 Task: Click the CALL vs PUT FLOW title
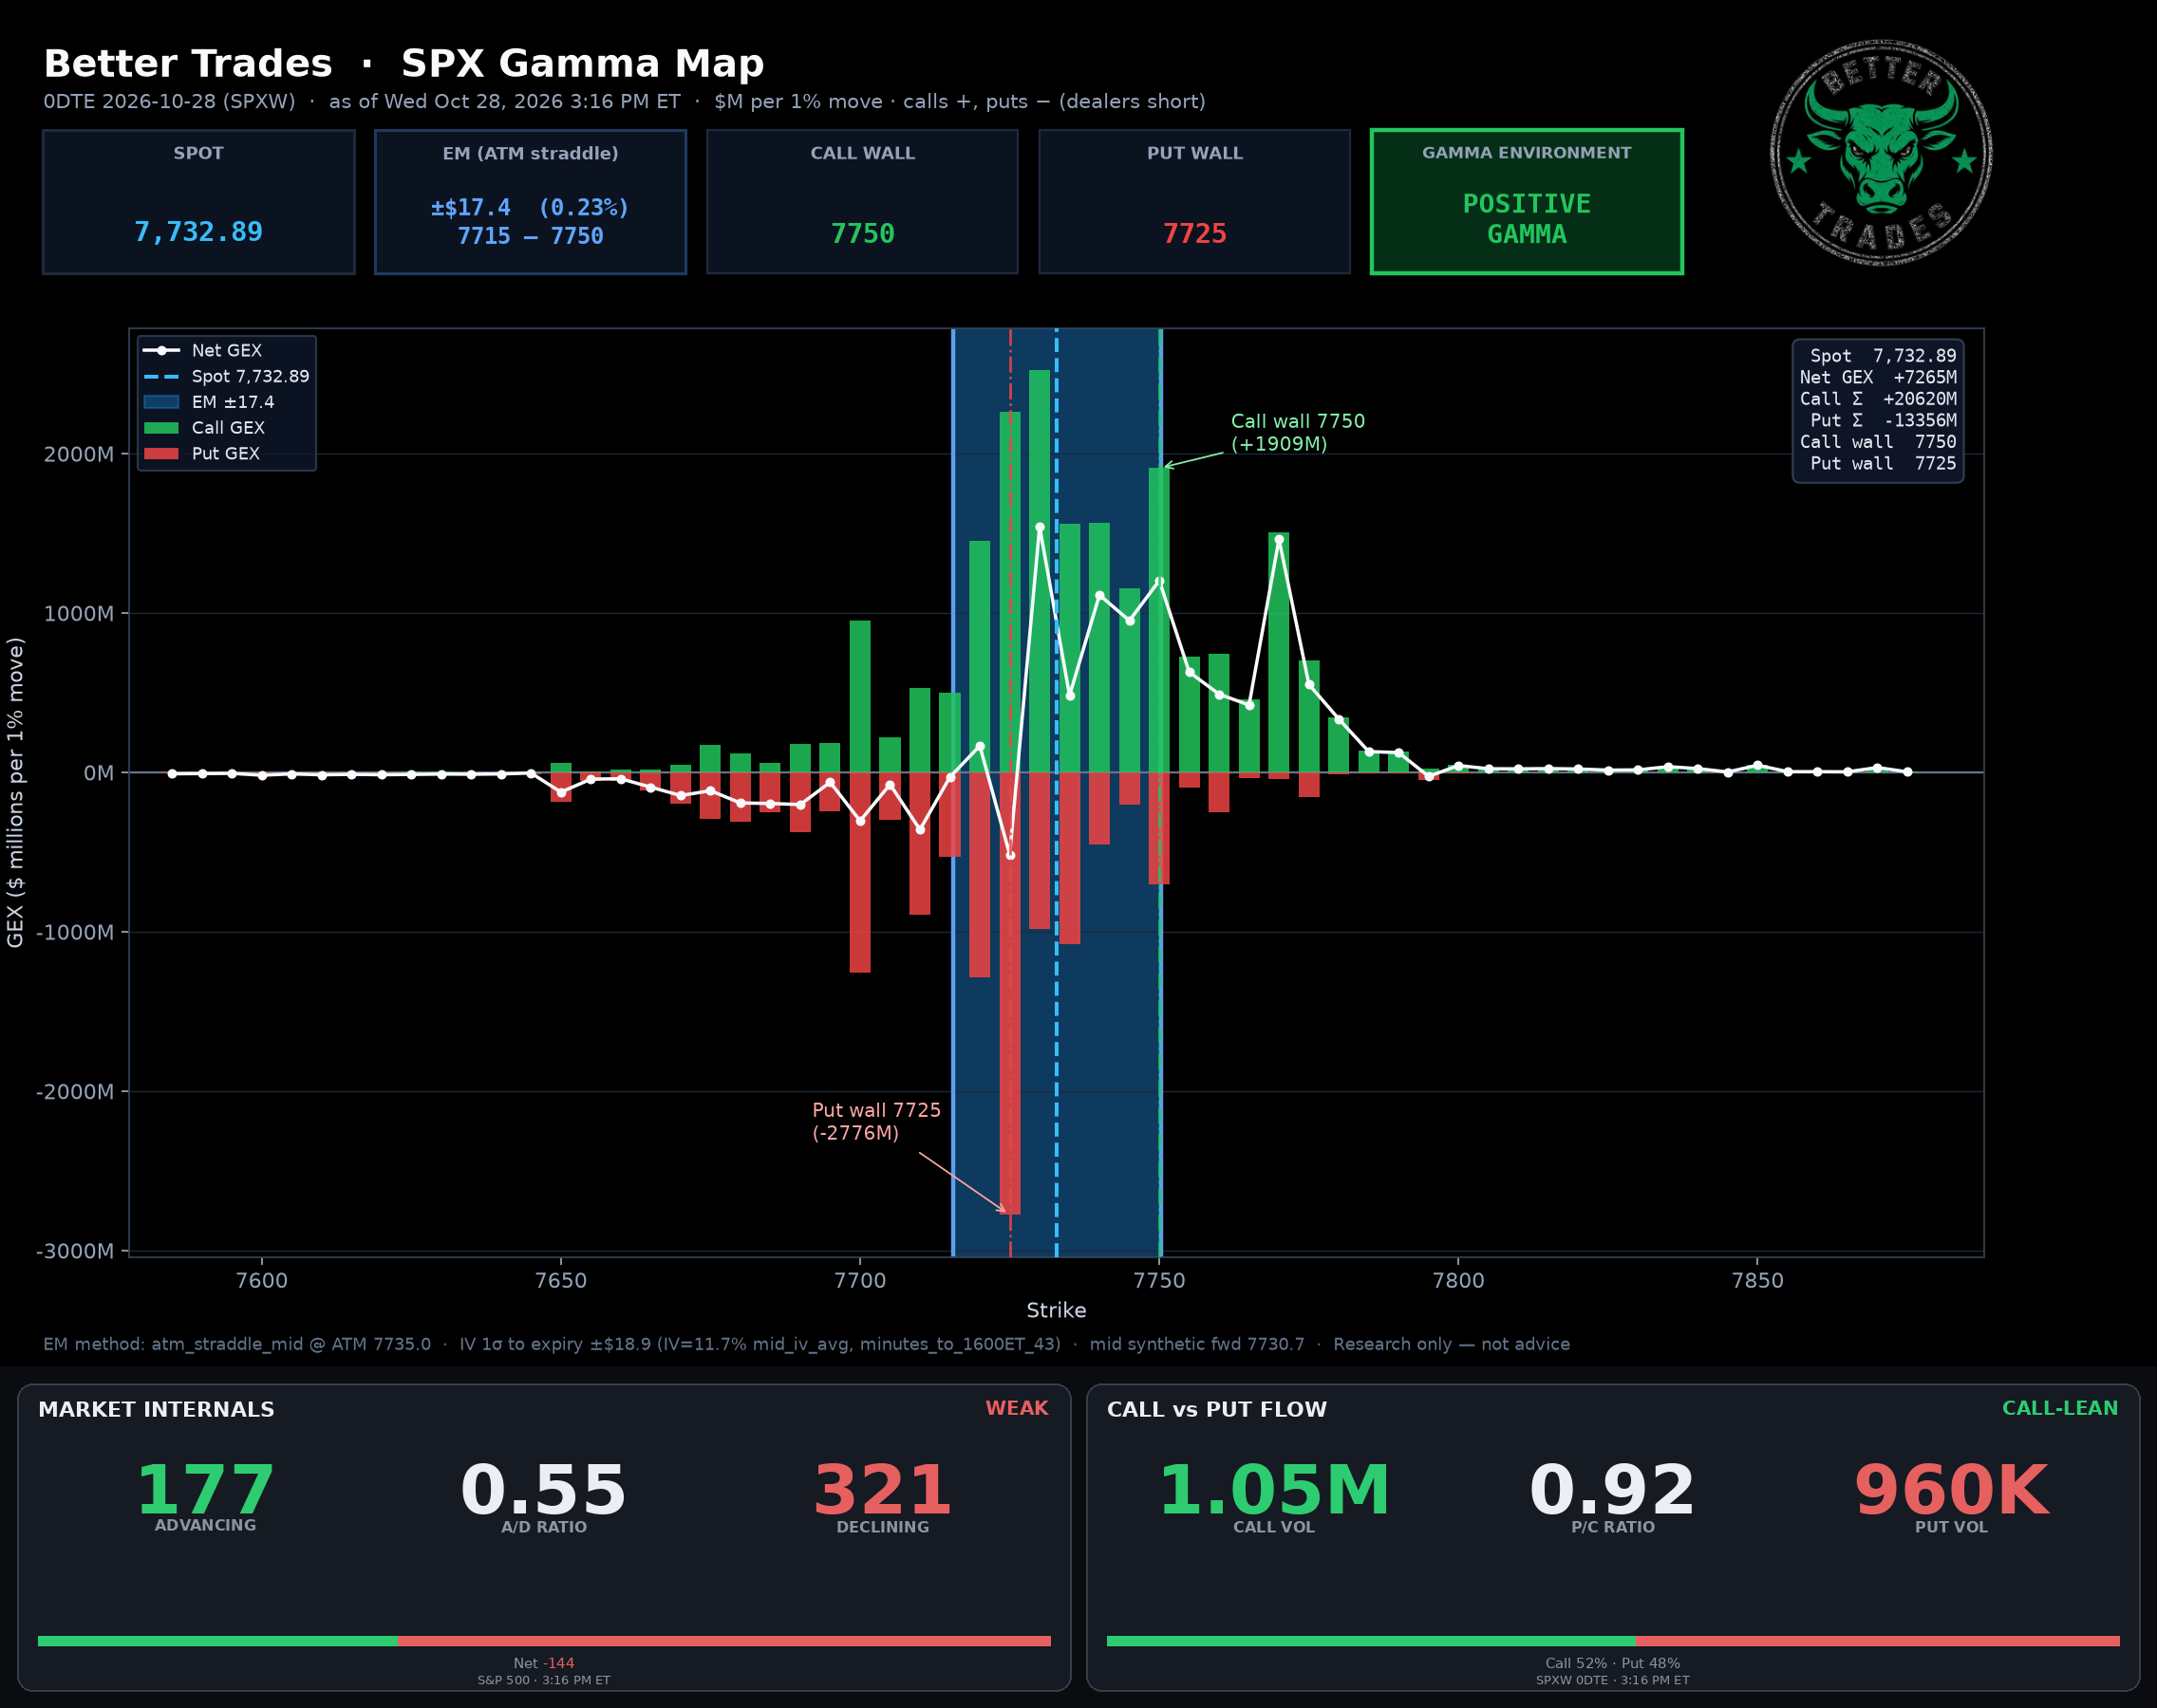pyautogui.click(x=1216, y=1409)
